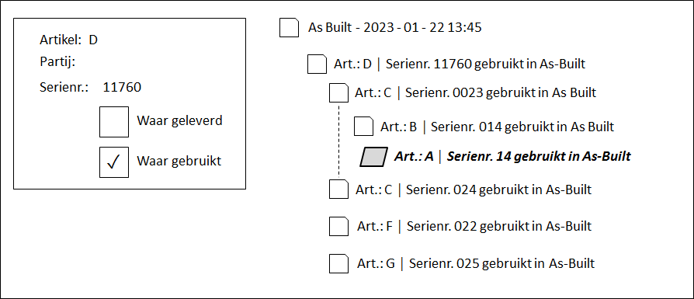Image resolution: width=694 pixels, height=299 pixels.
Task: Click the document icon for Art.: D
Action: [x=317, y=64]
